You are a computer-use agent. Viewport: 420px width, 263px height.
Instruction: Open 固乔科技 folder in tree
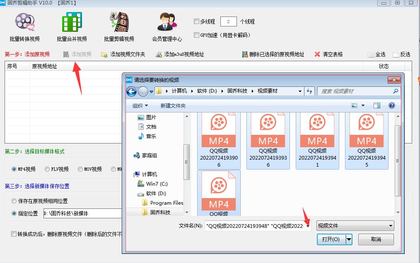[156, 212]
